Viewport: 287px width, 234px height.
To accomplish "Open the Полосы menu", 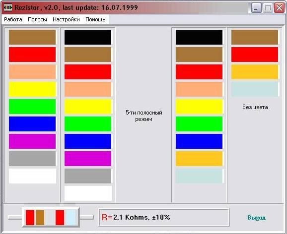I will pyautogui.click(x=37, y=19).
